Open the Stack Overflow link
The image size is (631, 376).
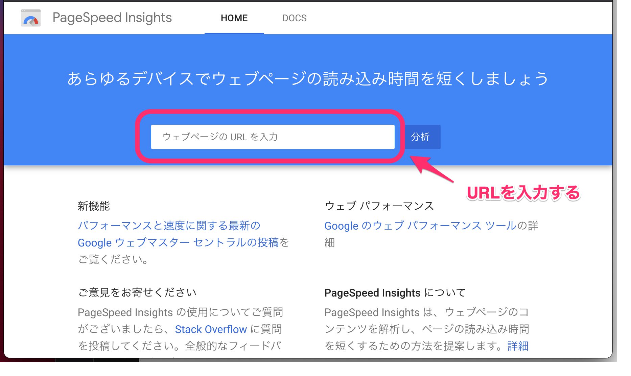click(211, 329)
